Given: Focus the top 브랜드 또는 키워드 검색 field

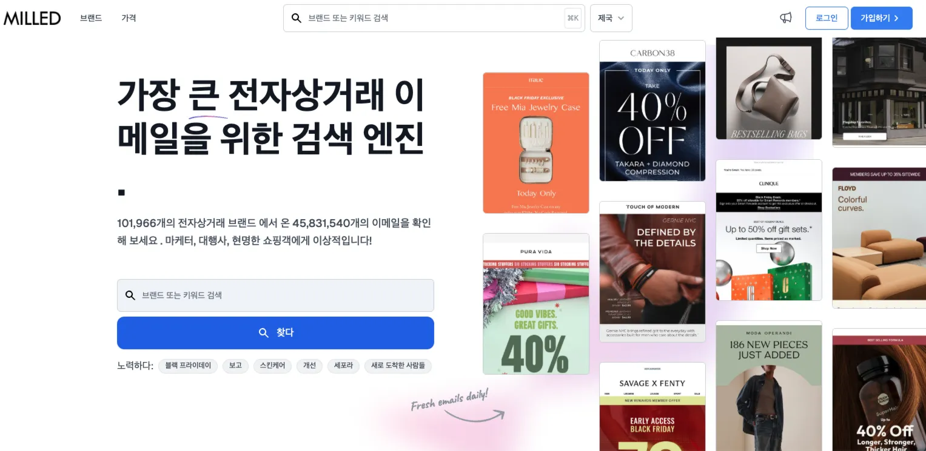Looking at the screenshot, I should [434, 18].
